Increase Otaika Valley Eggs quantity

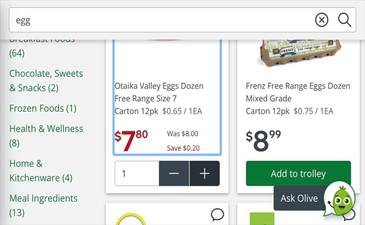[x=205, y=173]
